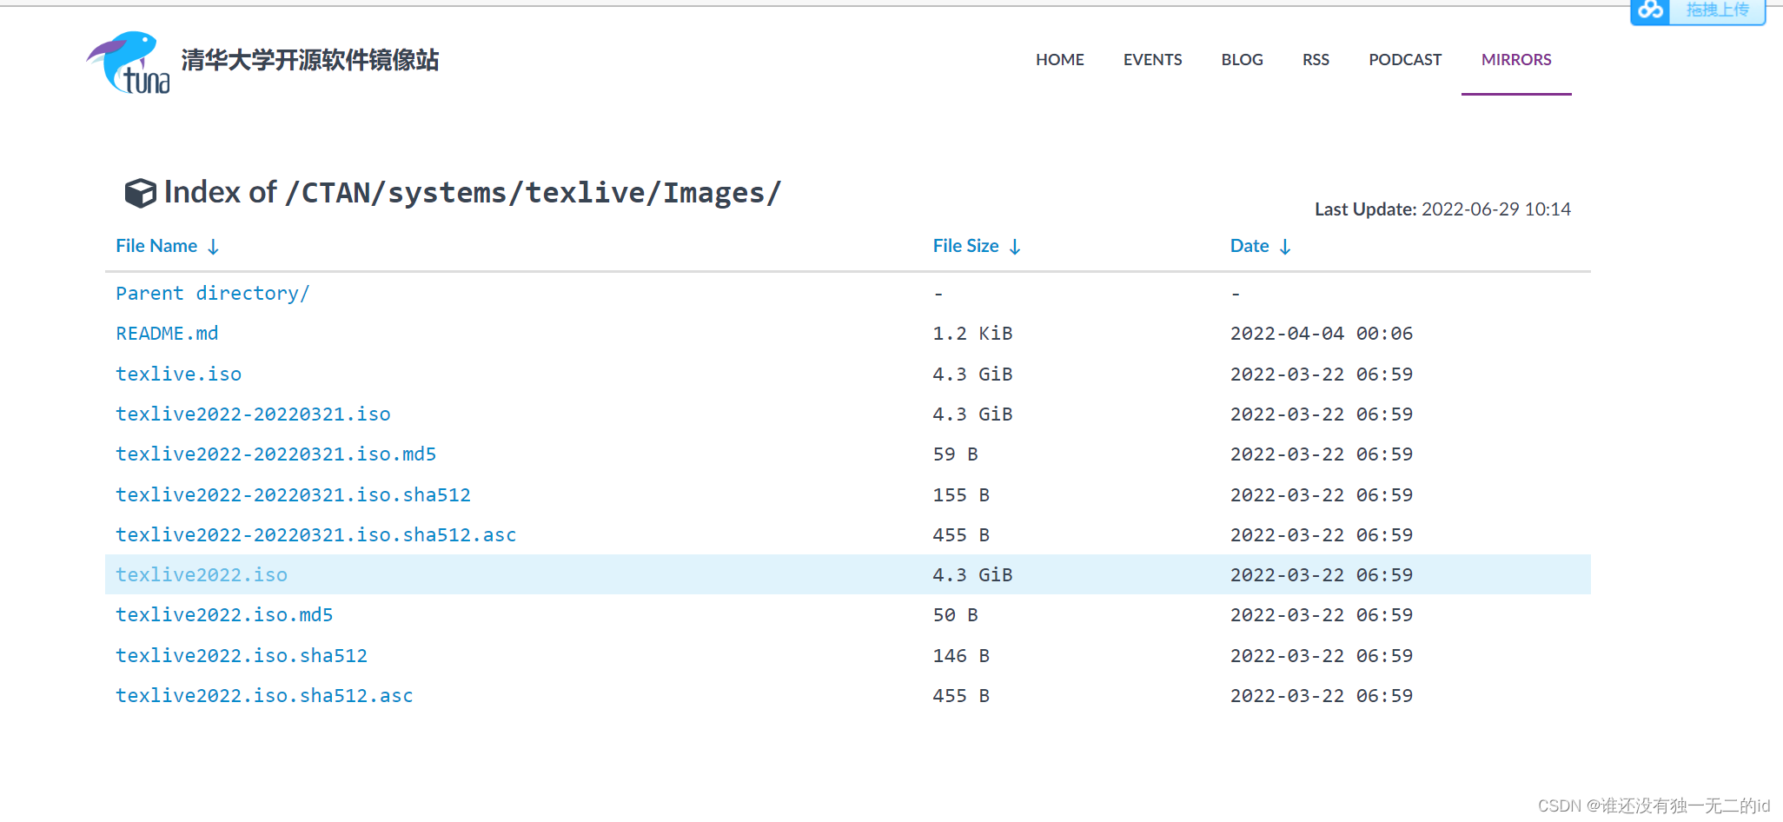Screen dimensions: 1783x822
Task: Open the EVENTS menu item
Action: click(1152, 60)
